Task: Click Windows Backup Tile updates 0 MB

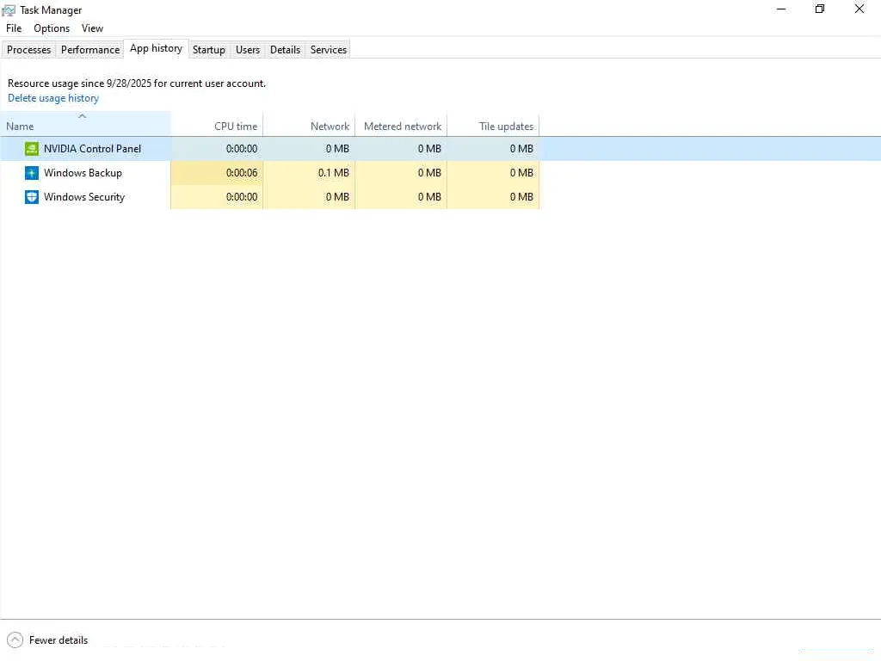Action: [493, 173]
